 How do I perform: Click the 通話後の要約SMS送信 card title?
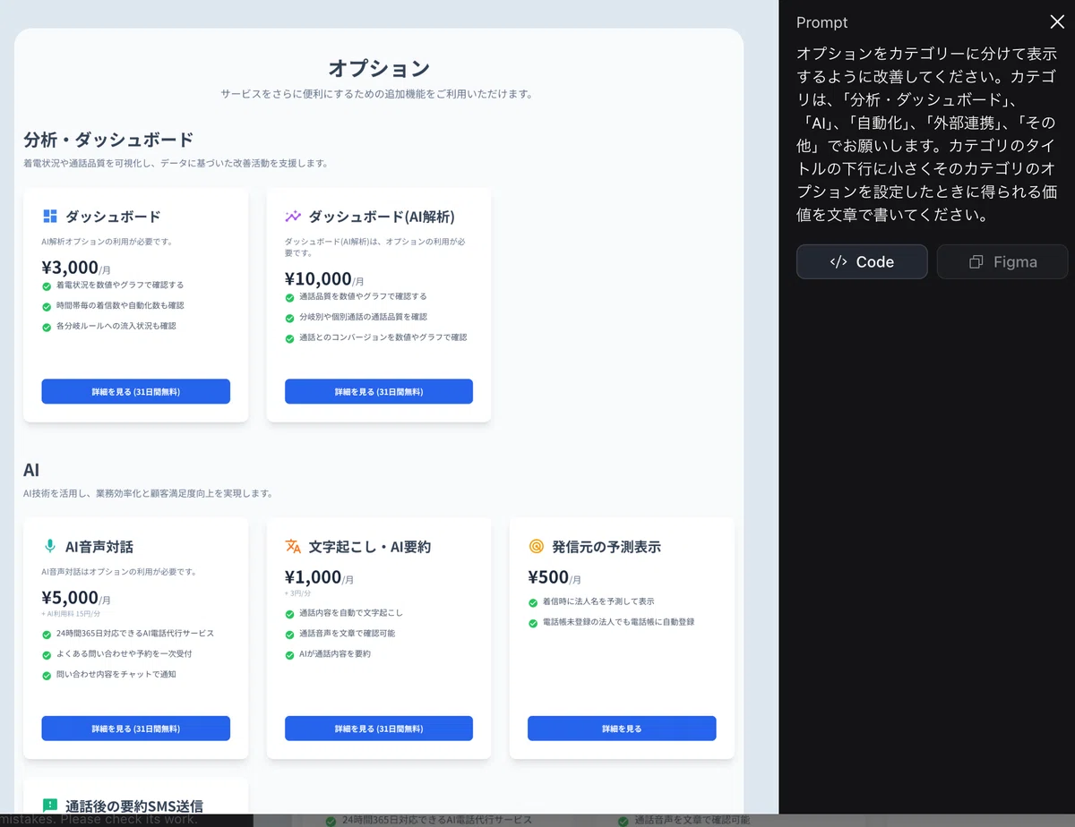134,806
